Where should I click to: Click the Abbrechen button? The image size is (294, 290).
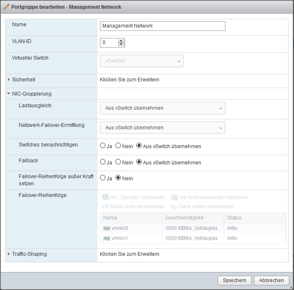coord(271,280)
